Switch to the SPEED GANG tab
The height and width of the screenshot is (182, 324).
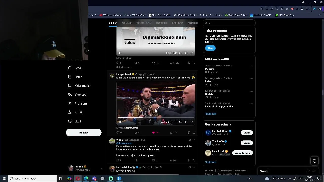coord(144,23)
